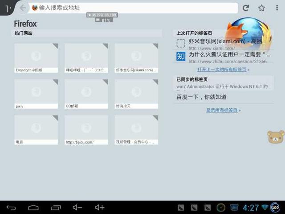Open the 哔哩哔哩 top site tile

86,58
